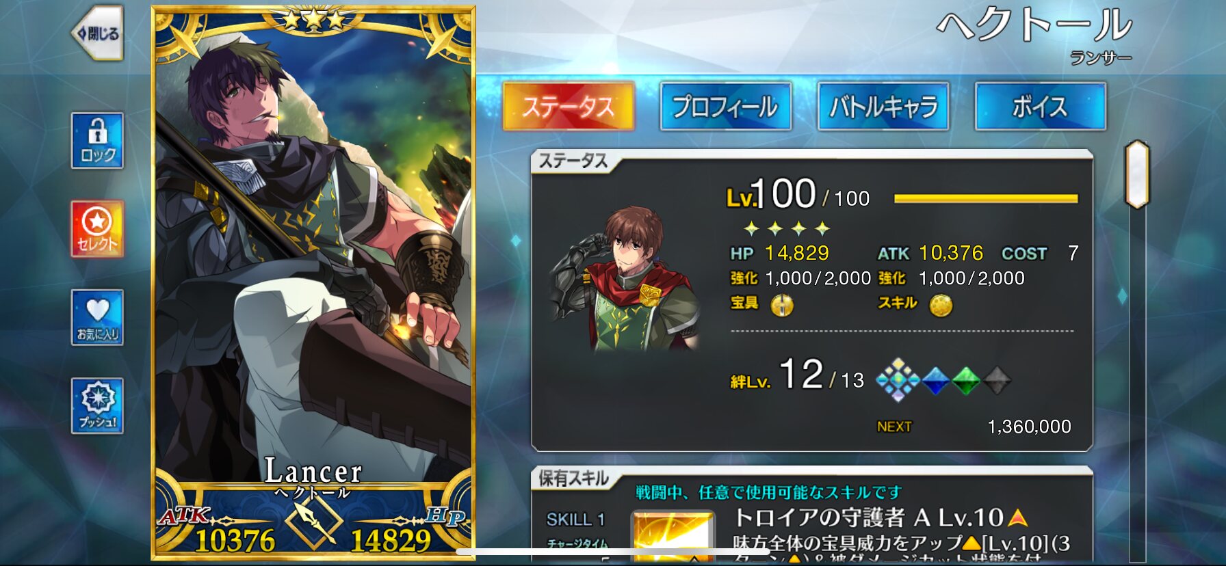
Task: Click the Skill 1 yellow skill icon
Action: click(x=673, y=537)
